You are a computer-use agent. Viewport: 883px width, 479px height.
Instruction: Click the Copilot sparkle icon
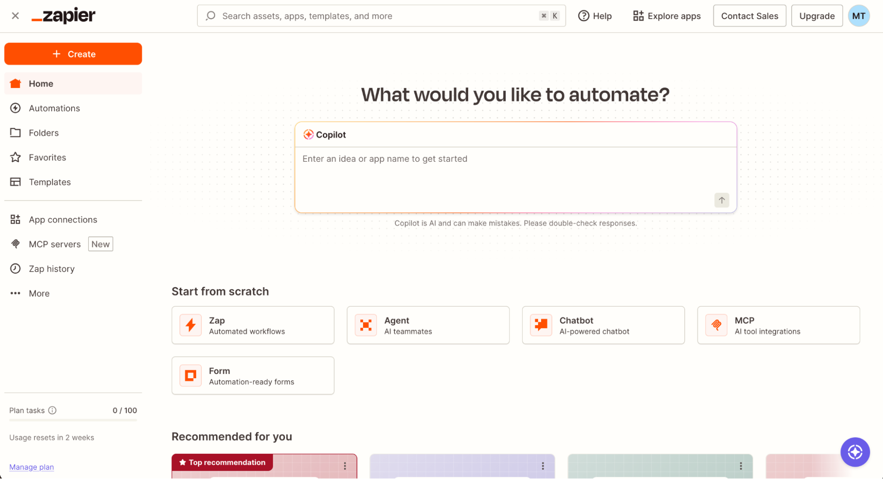(x=308, y=135)
